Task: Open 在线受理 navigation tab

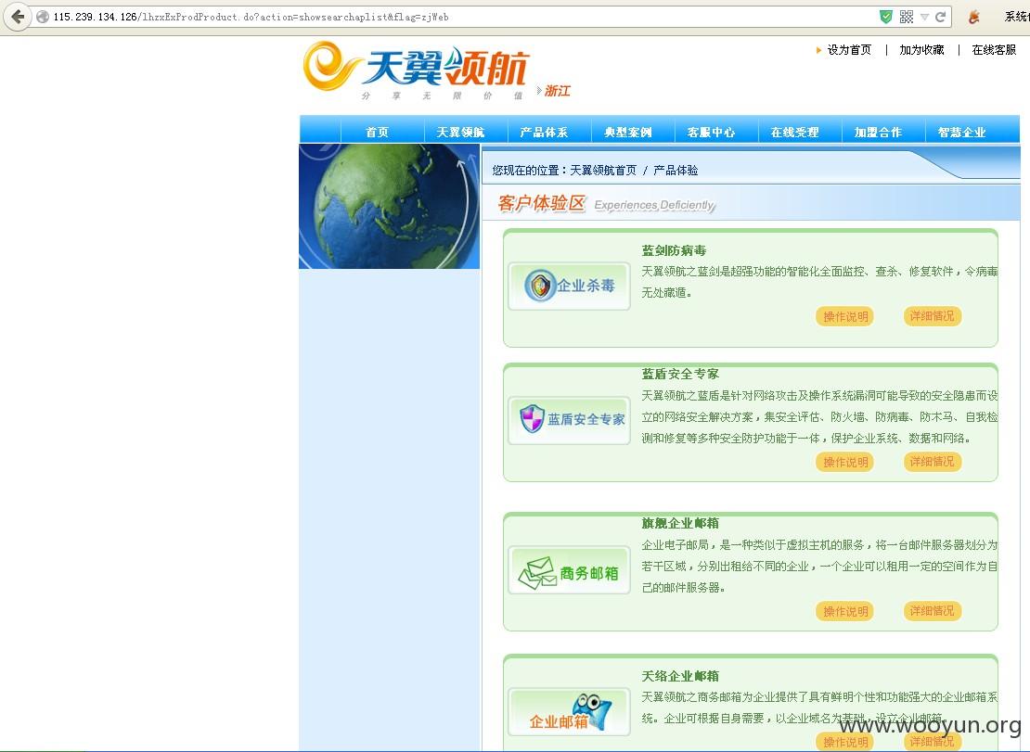Action: (794, 132)
